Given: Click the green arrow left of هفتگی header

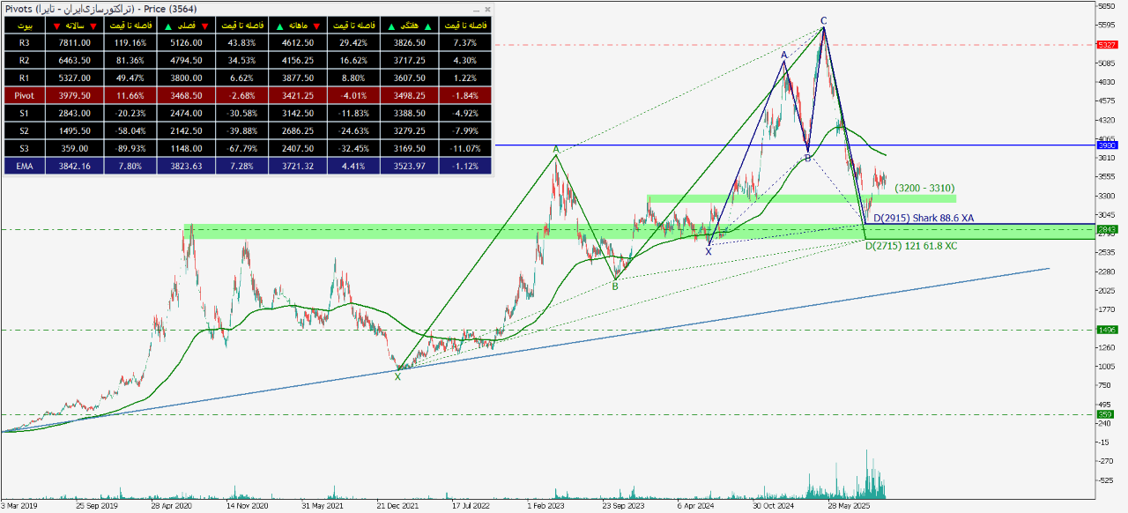Looking at the screenshot, I should [x=390, y=26].
